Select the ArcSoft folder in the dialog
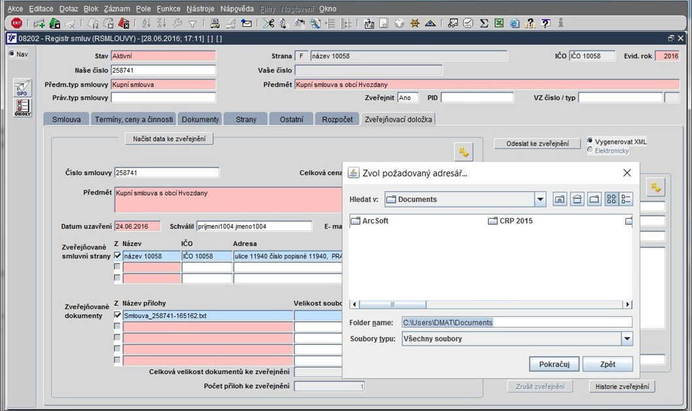Image resolution: width=692 pixels, height=411 pixels. click(x=370, y=221)
